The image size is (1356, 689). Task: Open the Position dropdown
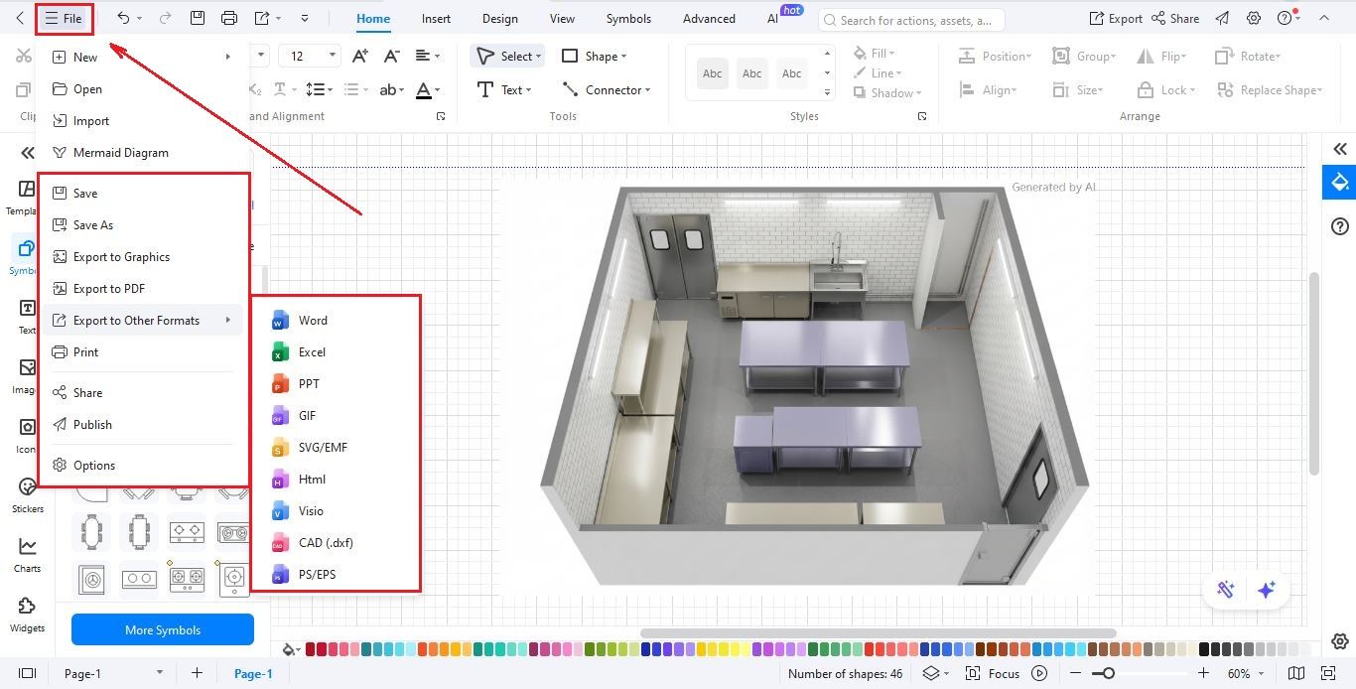(995, 57)
